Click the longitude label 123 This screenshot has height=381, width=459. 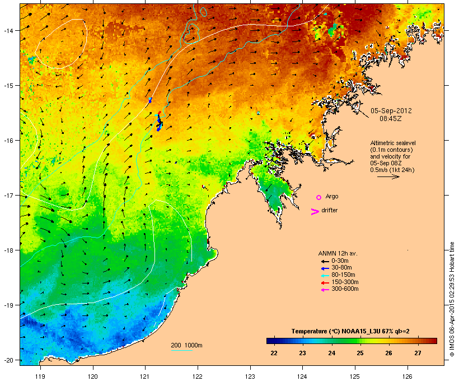click(x=250, y=377)
